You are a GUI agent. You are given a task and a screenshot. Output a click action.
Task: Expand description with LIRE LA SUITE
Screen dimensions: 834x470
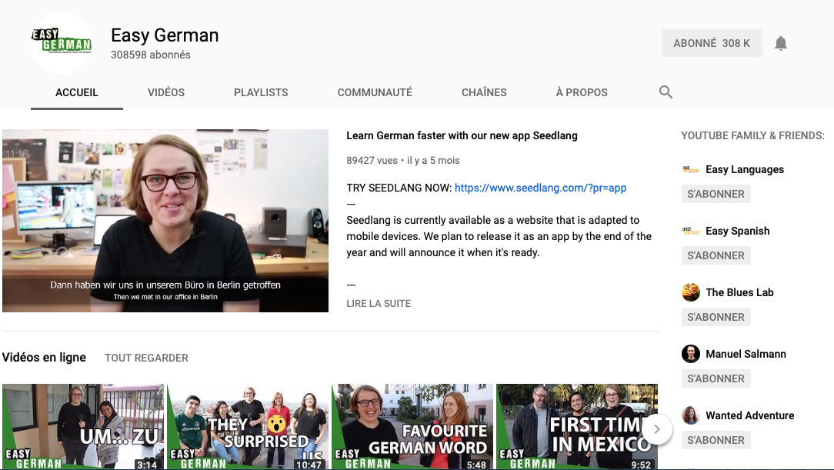point(379,304)
